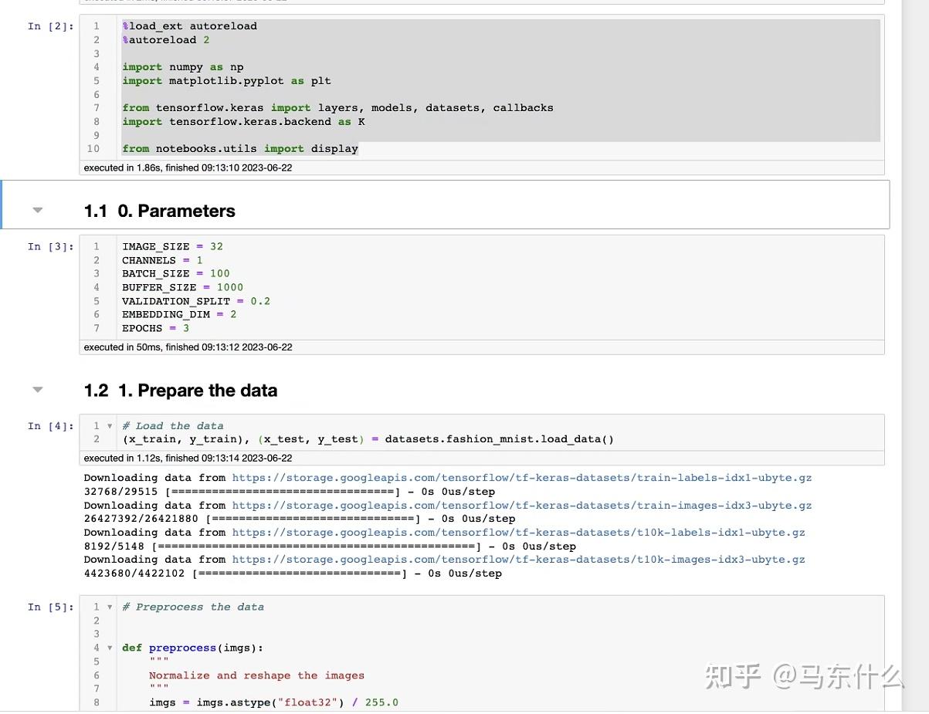Select the "1.2 1. Prepare the data" heading text
929x714 pixels.
pos(180,391)
